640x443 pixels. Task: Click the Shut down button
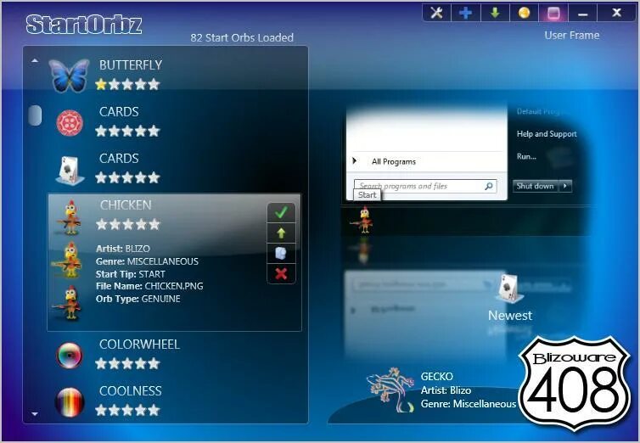pos(536,186)
